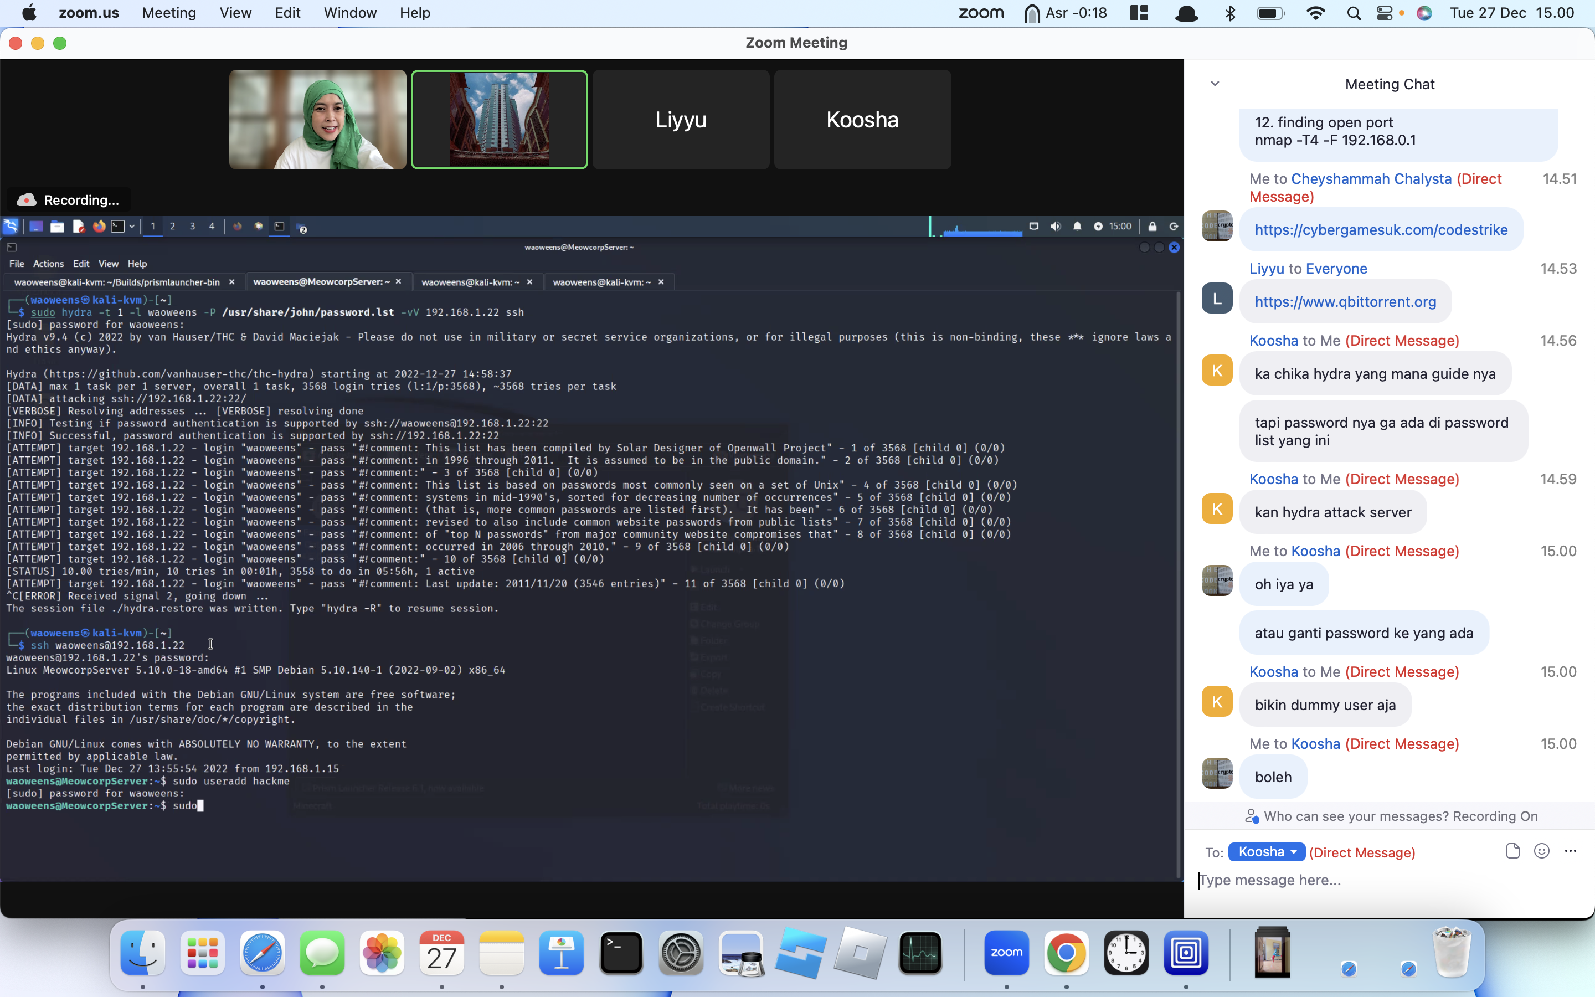
Task: Switch to Kali workspace 3
Action: [193, 226]
